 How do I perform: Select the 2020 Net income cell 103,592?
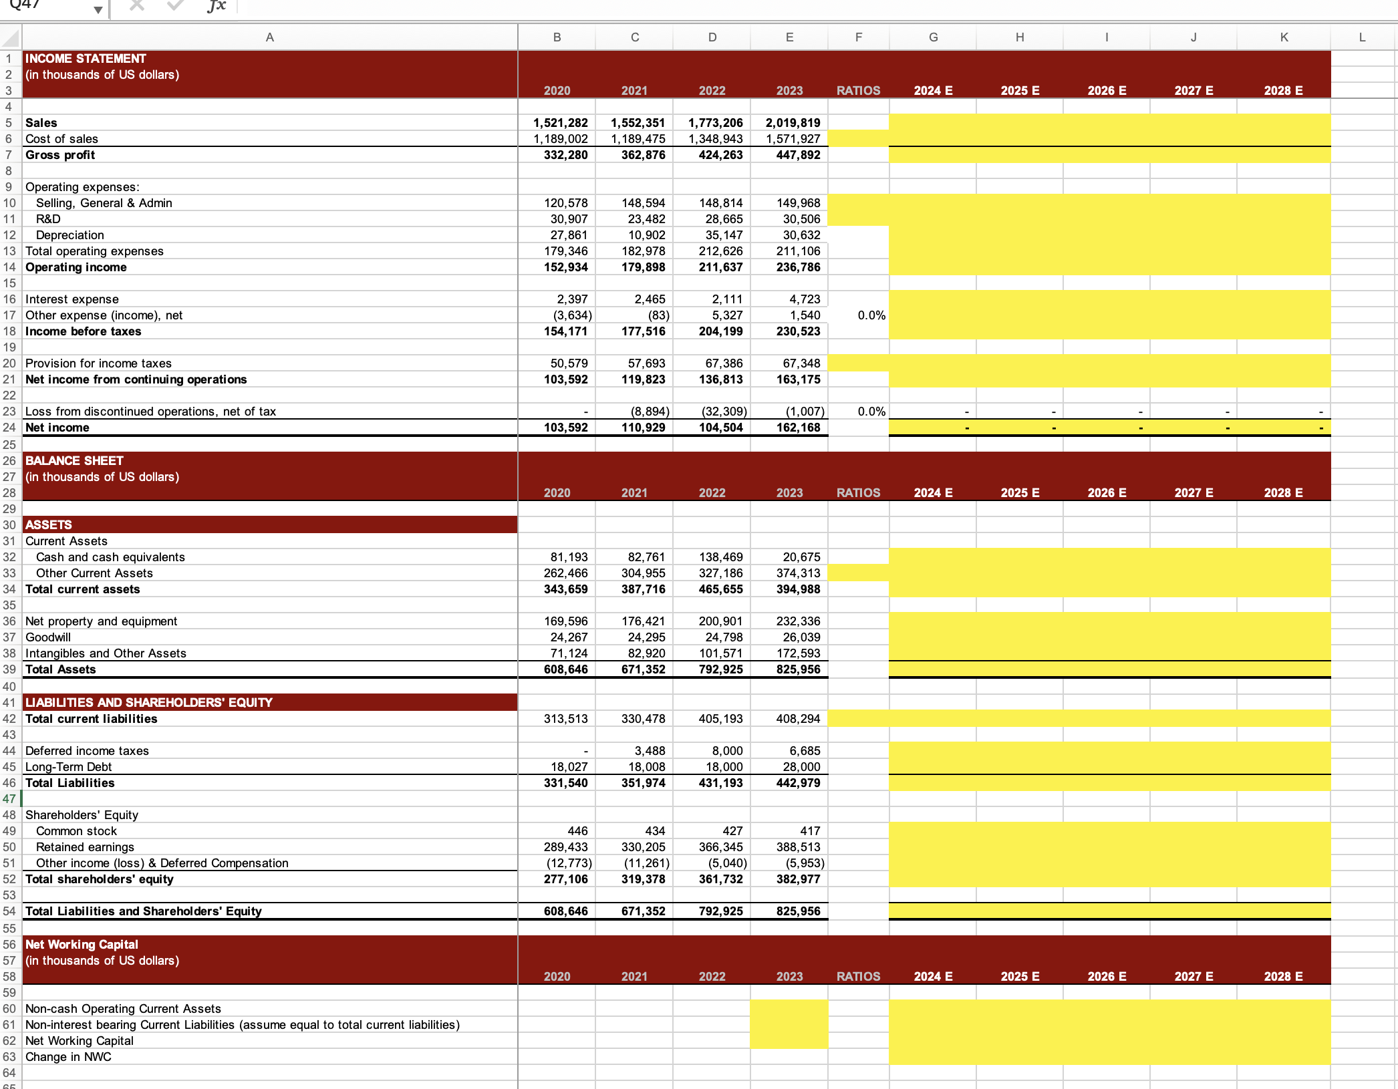565,428
